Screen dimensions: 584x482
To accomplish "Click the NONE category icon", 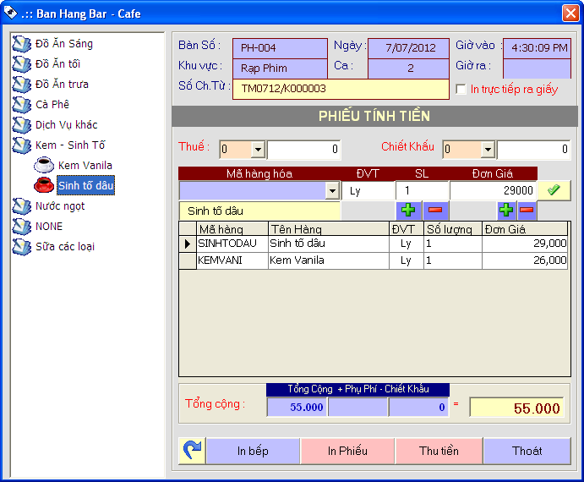I will coord(22,227).
